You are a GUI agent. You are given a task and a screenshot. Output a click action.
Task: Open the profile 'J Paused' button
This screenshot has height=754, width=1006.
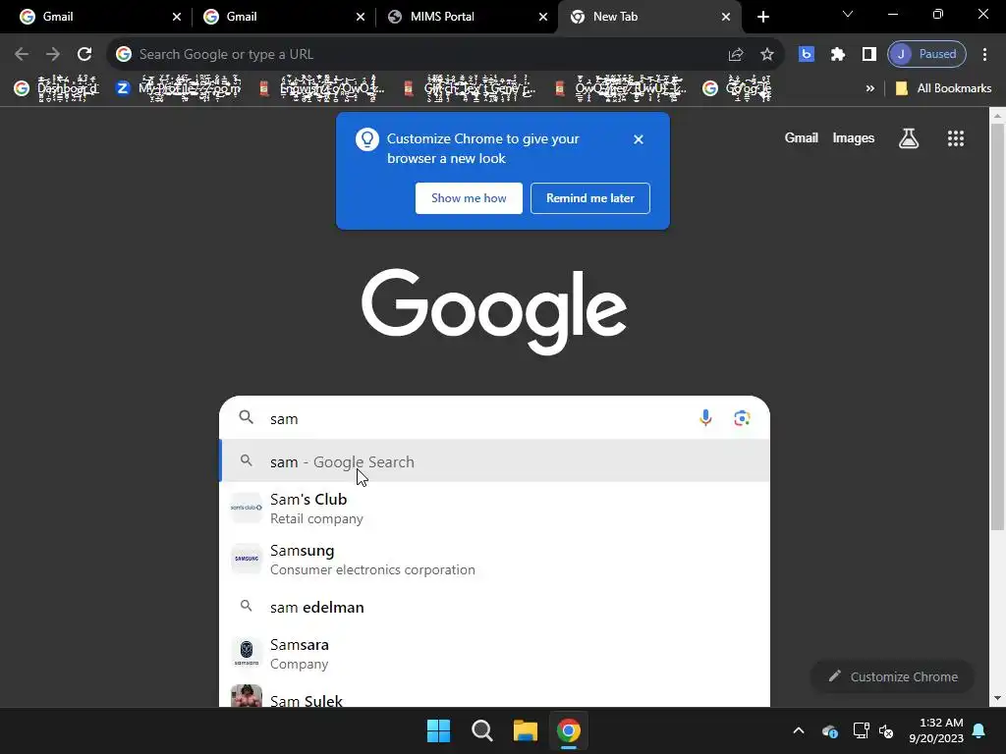click(926, 55)
